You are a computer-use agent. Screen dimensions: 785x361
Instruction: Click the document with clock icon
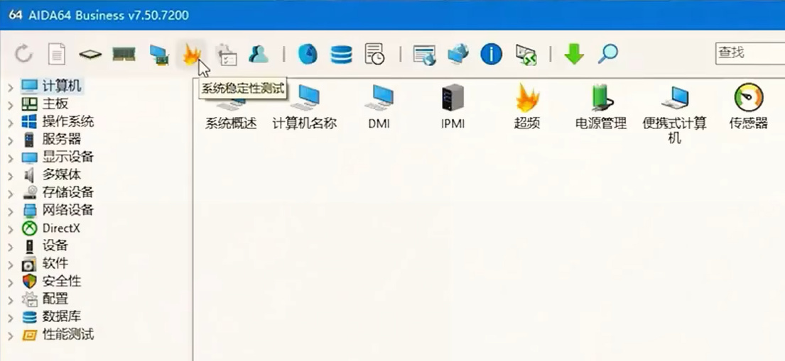[374, 53]
